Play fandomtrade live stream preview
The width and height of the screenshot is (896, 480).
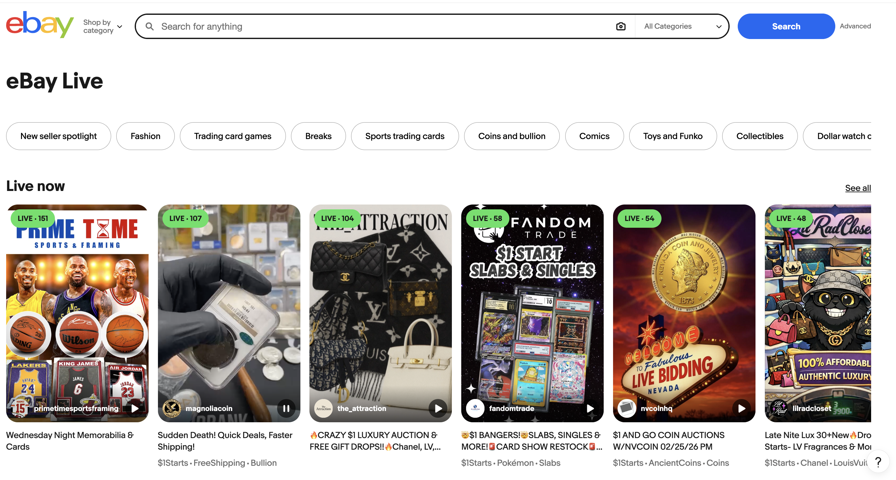click(x=589, y=408)
